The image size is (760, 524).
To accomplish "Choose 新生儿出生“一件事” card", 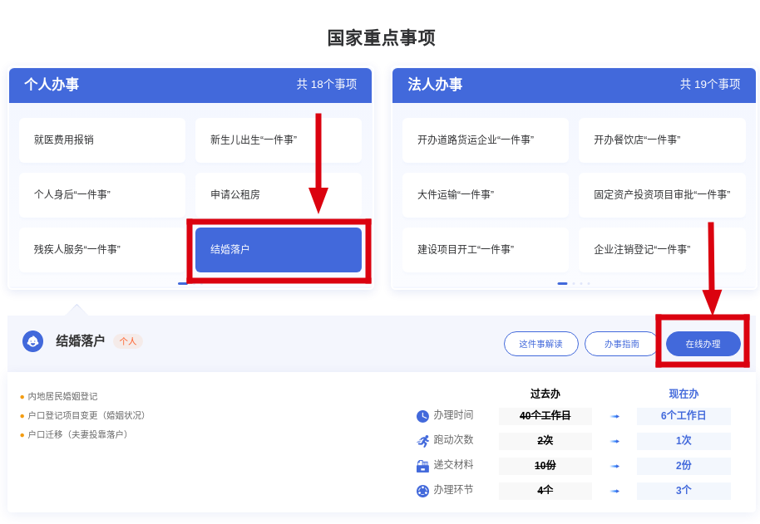I will coord(278,140).
